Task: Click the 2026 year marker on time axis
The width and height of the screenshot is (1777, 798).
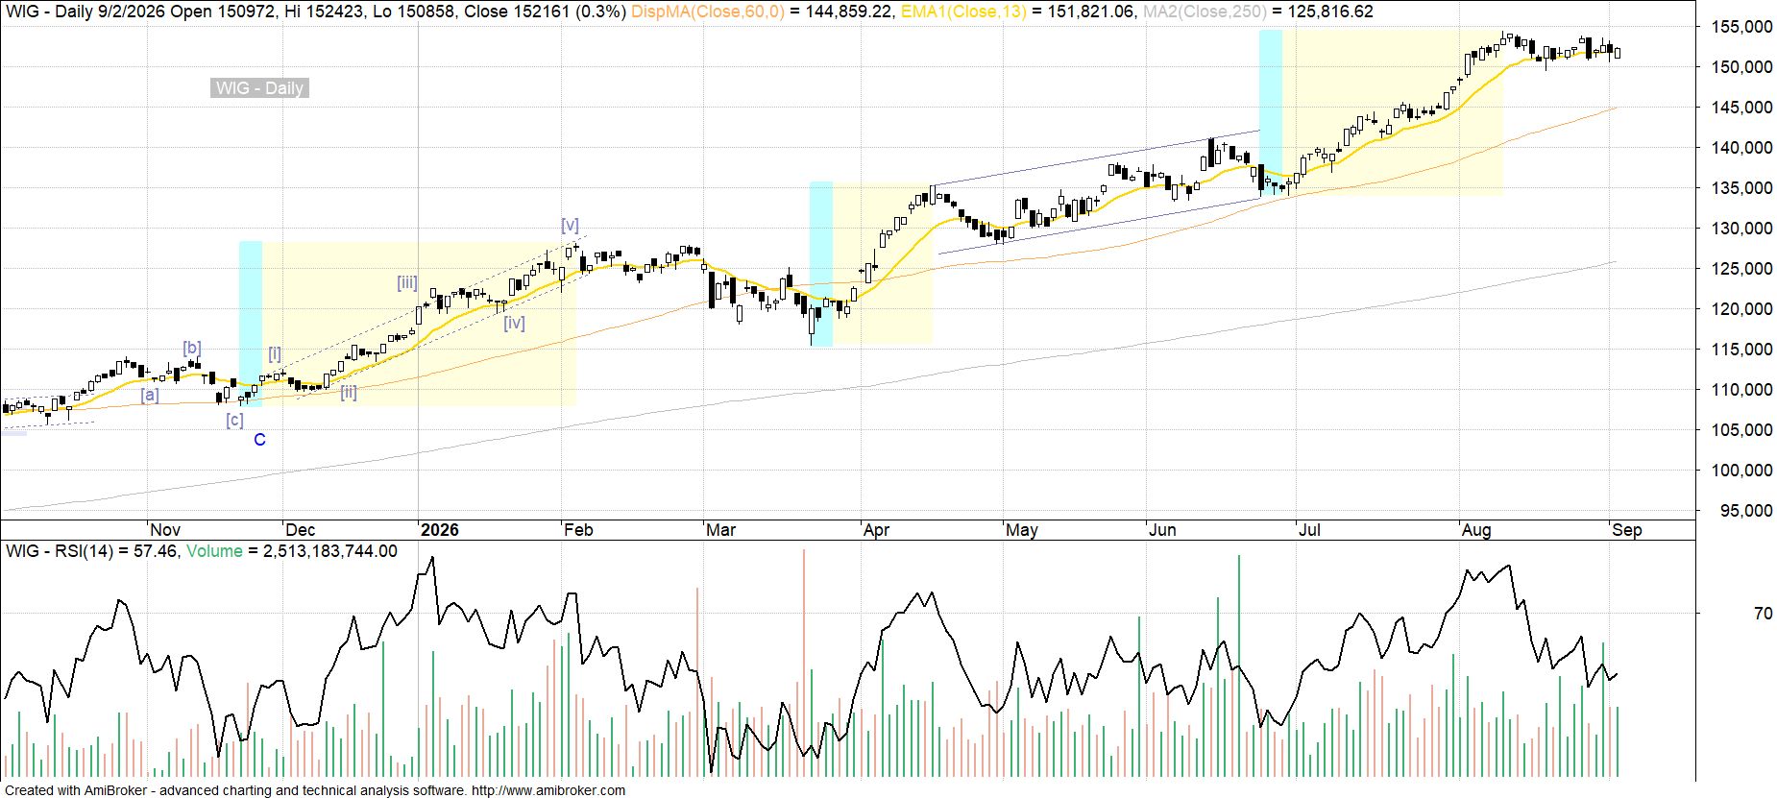Action: (440, 530)
